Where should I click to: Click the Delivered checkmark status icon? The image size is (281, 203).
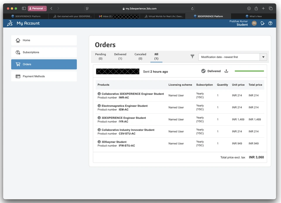203,71
